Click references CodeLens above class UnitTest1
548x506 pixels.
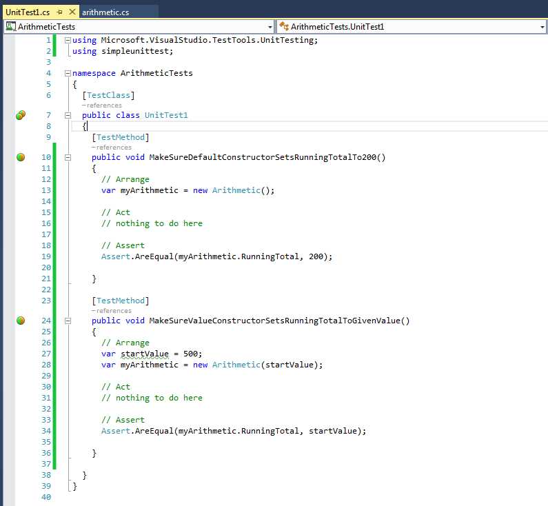tap(102, 105)
